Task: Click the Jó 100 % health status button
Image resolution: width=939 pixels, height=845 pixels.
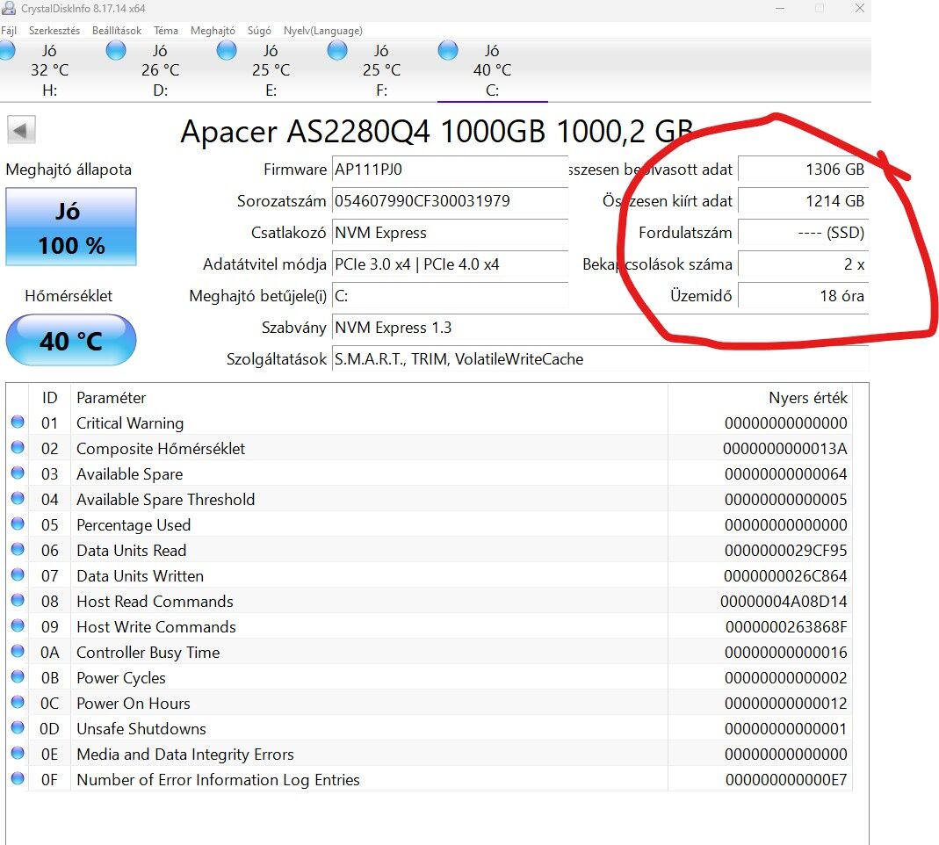Action: 71,227
